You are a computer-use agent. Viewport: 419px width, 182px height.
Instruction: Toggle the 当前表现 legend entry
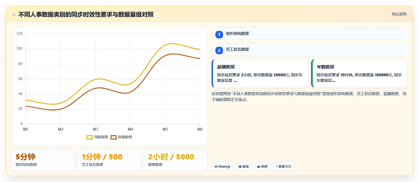click(97, 137)
